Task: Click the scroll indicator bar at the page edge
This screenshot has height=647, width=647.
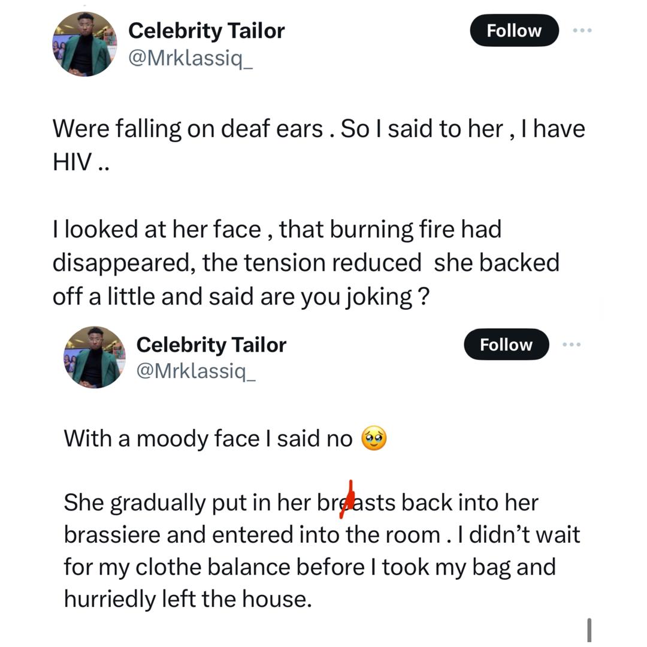Action: click(x=589, y=630)
